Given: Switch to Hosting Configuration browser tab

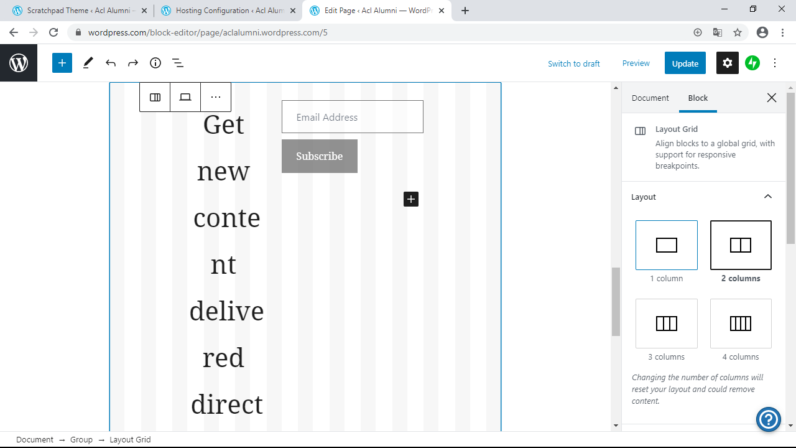Looking at the screenshot, I should coord(228,11).
